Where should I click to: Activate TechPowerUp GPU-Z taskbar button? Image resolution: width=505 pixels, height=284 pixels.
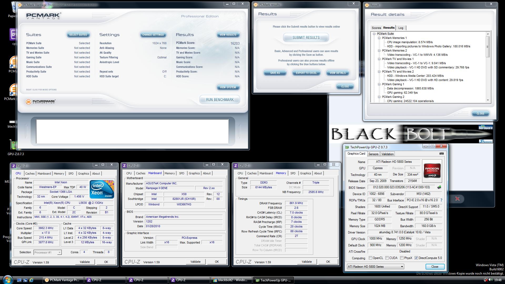click(274, 280)
